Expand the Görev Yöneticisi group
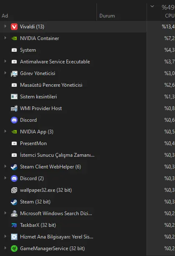 [x=5, y=73]
